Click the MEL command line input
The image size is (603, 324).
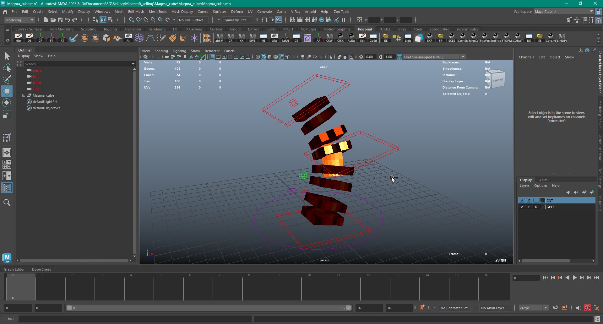[x=135, y=319]
